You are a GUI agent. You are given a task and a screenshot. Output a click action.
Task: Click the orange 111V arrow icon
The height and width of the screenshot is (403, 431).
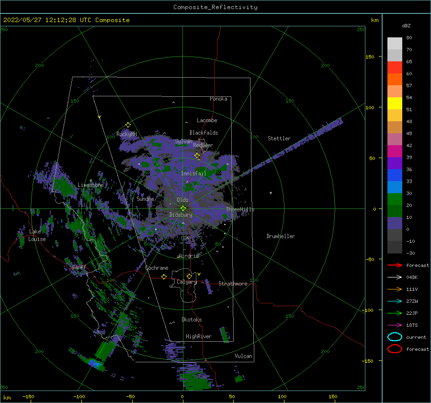tap(395, 289)
